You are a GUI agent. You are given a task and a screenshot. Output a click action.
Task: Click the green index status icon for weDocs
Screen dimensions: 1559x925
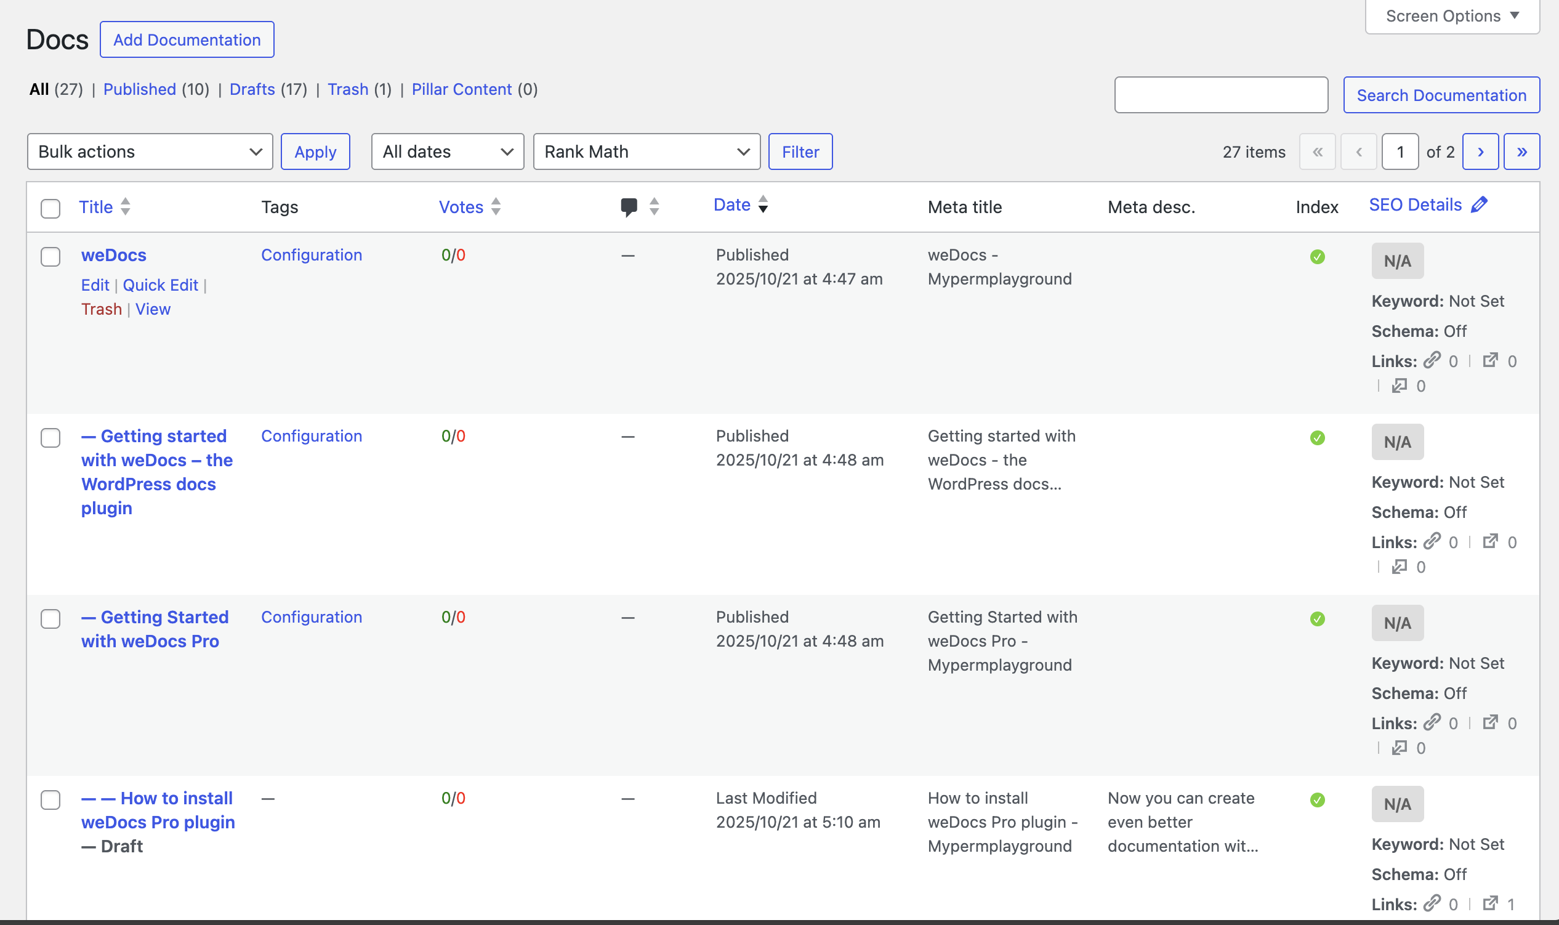pyautogui.click(x=1317, y=257)
